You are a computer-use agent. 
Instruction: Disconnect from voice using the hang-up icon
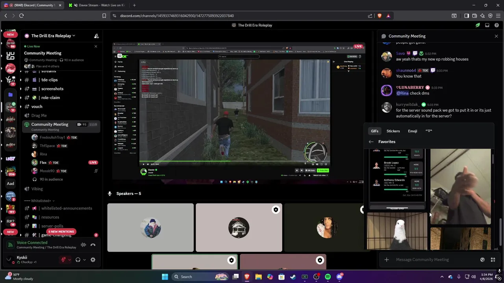pos(93,245)
